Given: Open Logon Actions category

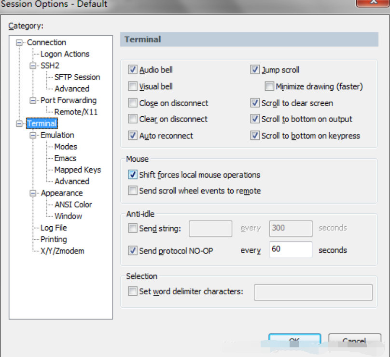Looking at the screenshot, I should [65, 54].
